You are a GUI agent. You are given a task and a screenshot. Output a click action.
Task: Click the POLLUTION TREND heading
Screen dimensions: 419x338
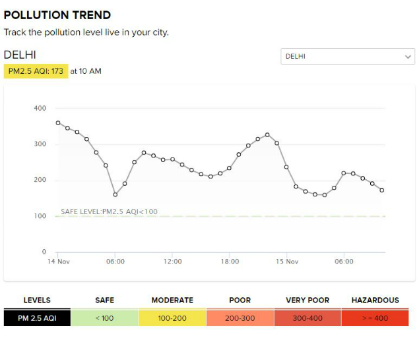(57, 15)
